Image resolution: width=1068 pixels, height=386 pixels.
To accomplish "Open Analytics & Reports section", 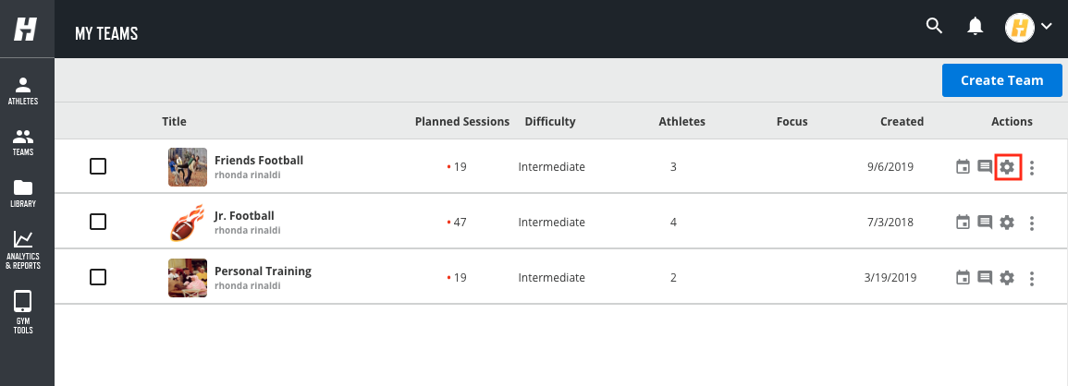I will [23, 250].
